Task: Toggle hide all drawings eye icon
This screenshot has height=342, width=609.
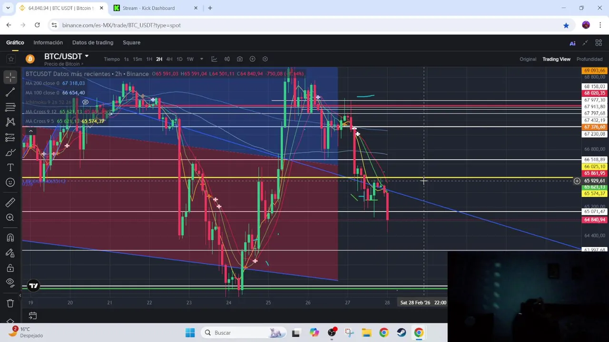Action: point(10,284)
